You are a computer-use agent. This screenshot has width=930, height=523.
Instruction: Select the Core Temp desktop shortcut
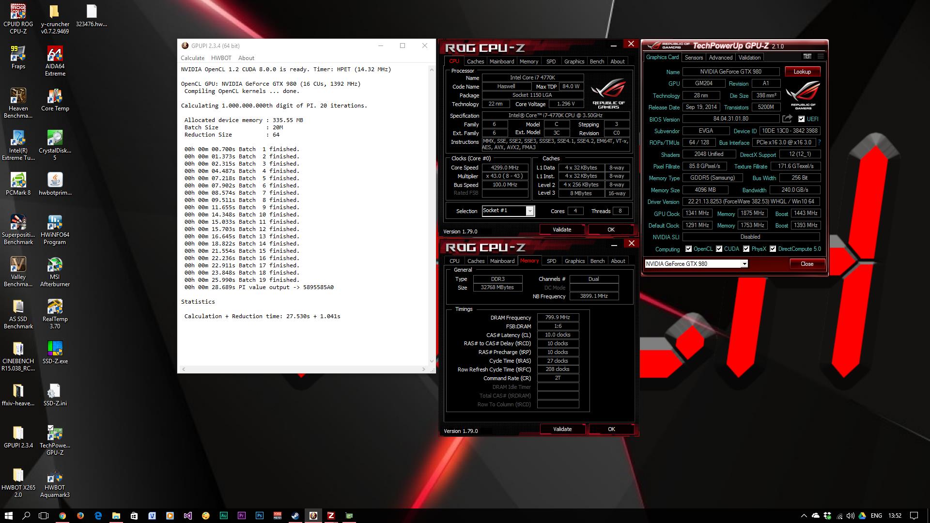55,100
